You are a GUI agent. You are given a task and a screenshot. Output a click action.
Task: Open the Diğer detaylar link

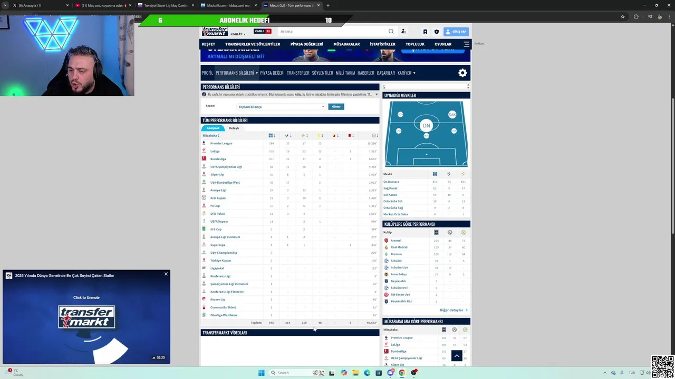point(454,310)
